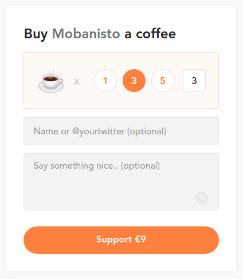Click the Say something nice message box

click(x=121, y=182)
